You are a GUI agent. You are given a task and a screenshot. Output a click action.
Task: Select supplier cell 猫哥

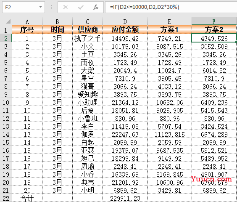tap(88, 86)
